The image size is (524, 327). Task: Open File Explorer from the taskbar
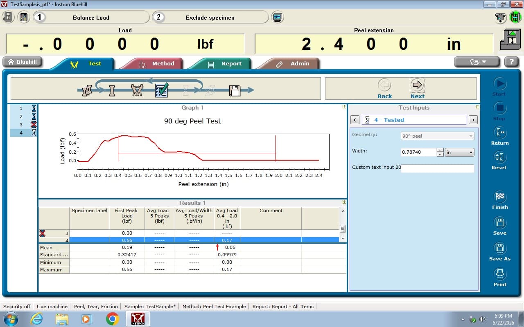[62, 319]
